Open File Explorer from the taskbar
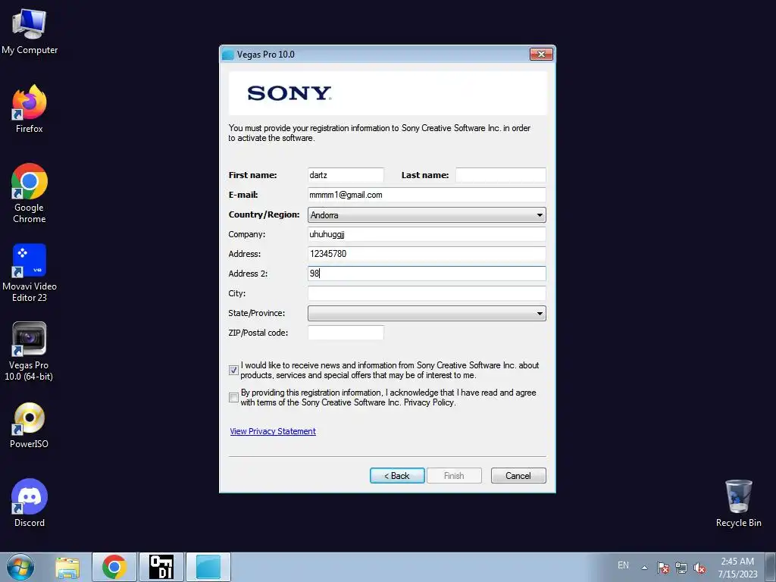The image size is (776, 582). coord(67,567)
